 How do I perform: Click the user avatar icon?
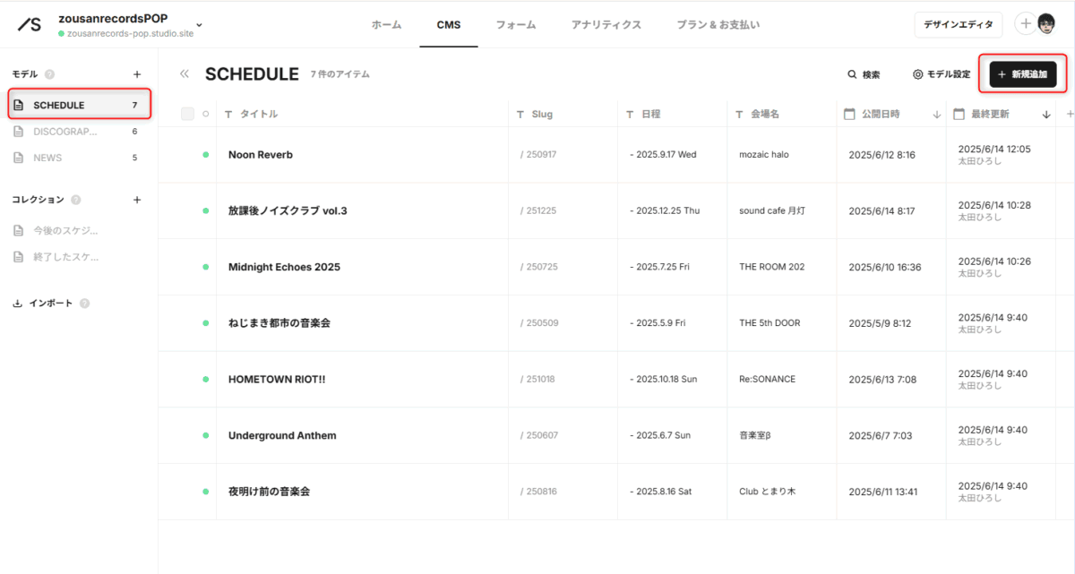tap(1045, 24)
